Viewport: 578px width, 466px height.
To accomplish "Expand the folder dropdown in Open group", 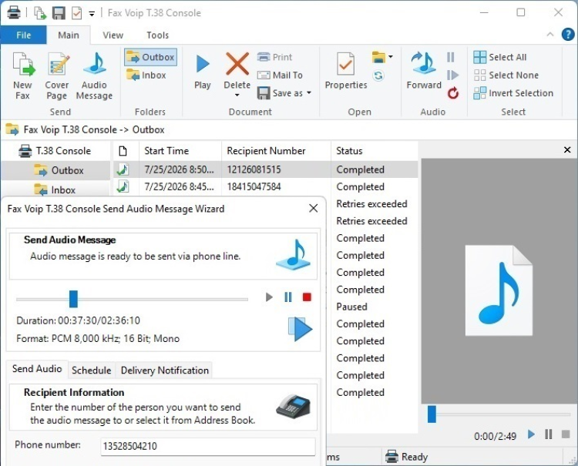I will click(x=391, y=57).
